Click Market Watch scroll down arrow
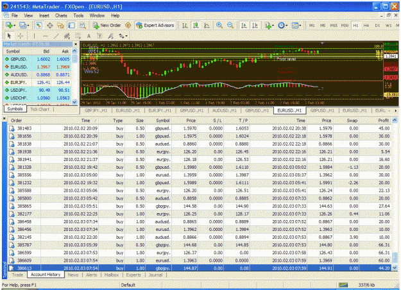Image resolution: width=401 pixels, height=290 pixels. click(x=74, y=102)
